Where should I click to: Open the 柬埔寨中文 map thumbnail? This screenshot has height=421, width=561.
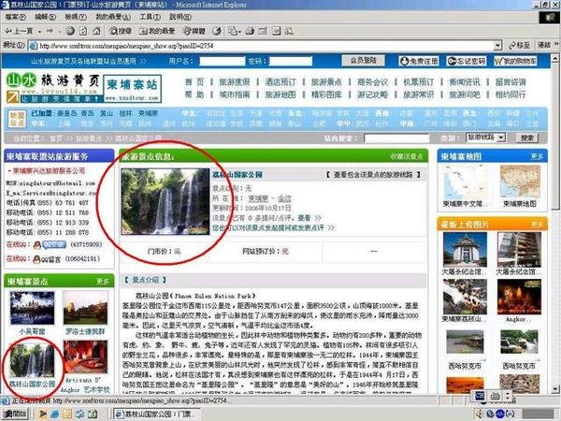tap(465, 182)
